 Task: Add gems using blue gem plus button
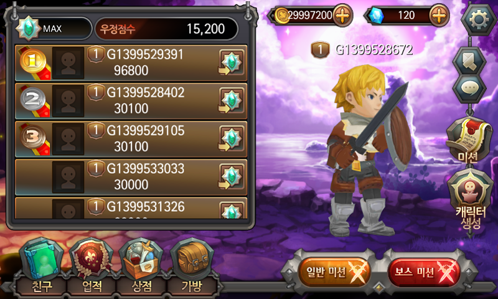[x=439, y=15]
